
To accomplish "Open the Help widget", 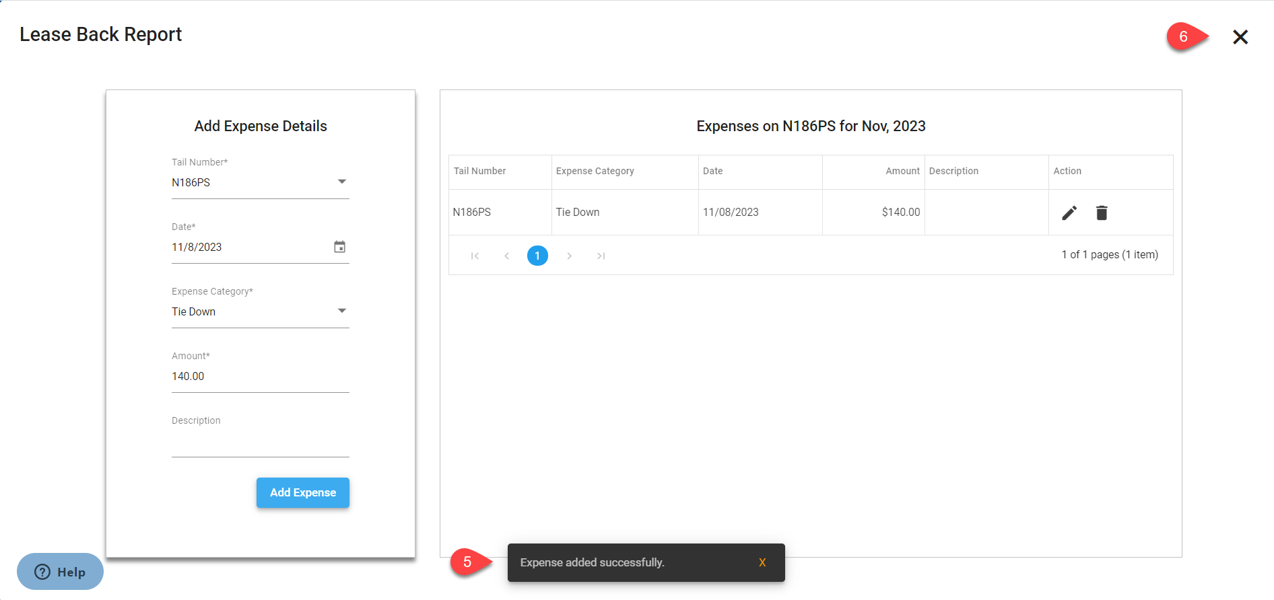I will [x=60, y=572].
